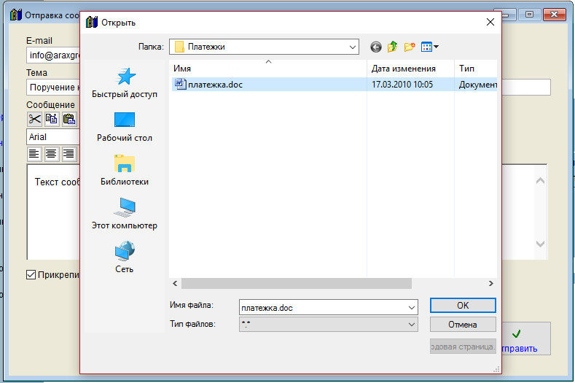Image resolution: width=575 pixels, height=383 pixels.
Task: Sort by Имя column header
Action: pos(267,69)
